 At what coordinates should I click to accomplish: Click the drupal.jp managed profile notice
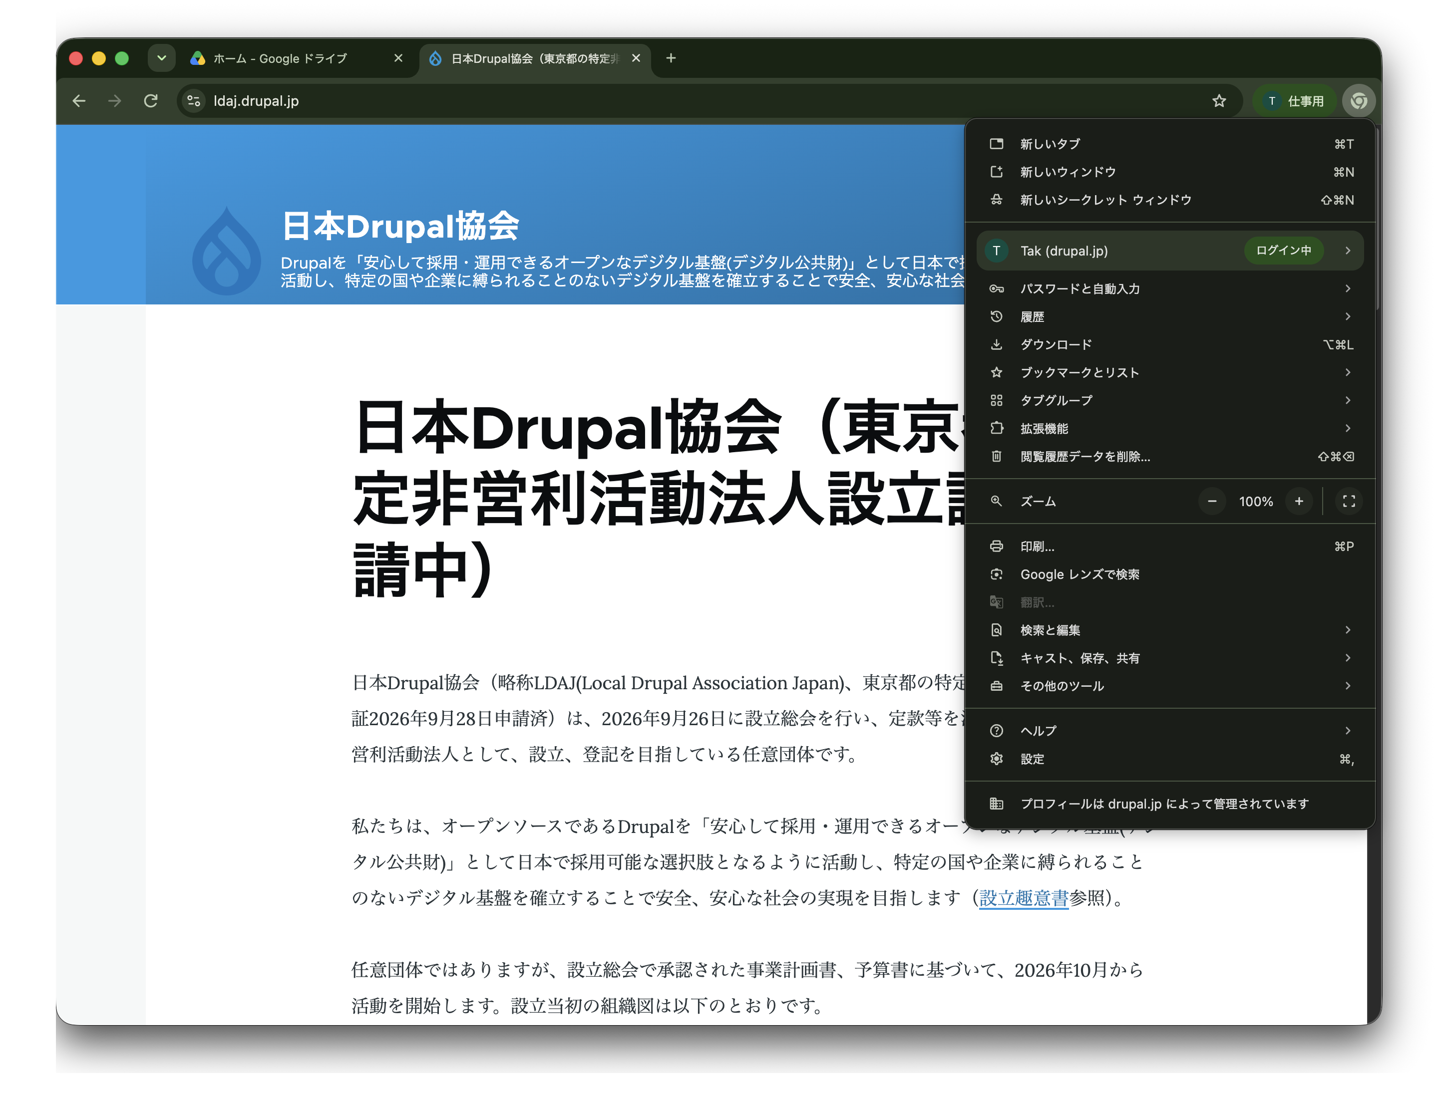tap(1170, 804)
